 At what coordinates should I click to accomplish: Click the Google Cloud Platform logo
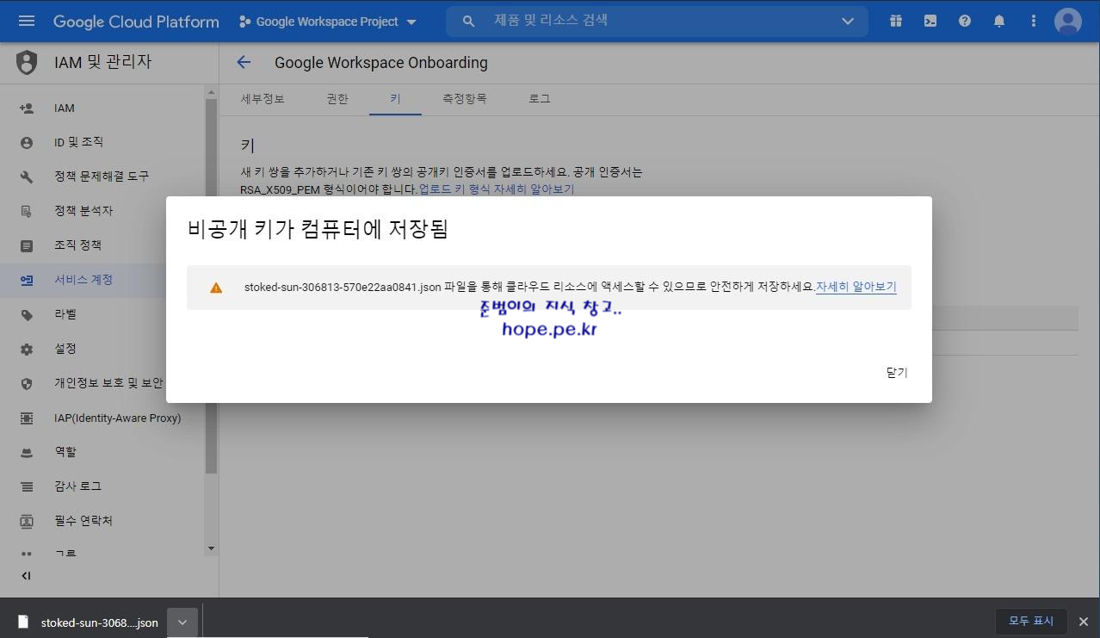pos(136,22)
